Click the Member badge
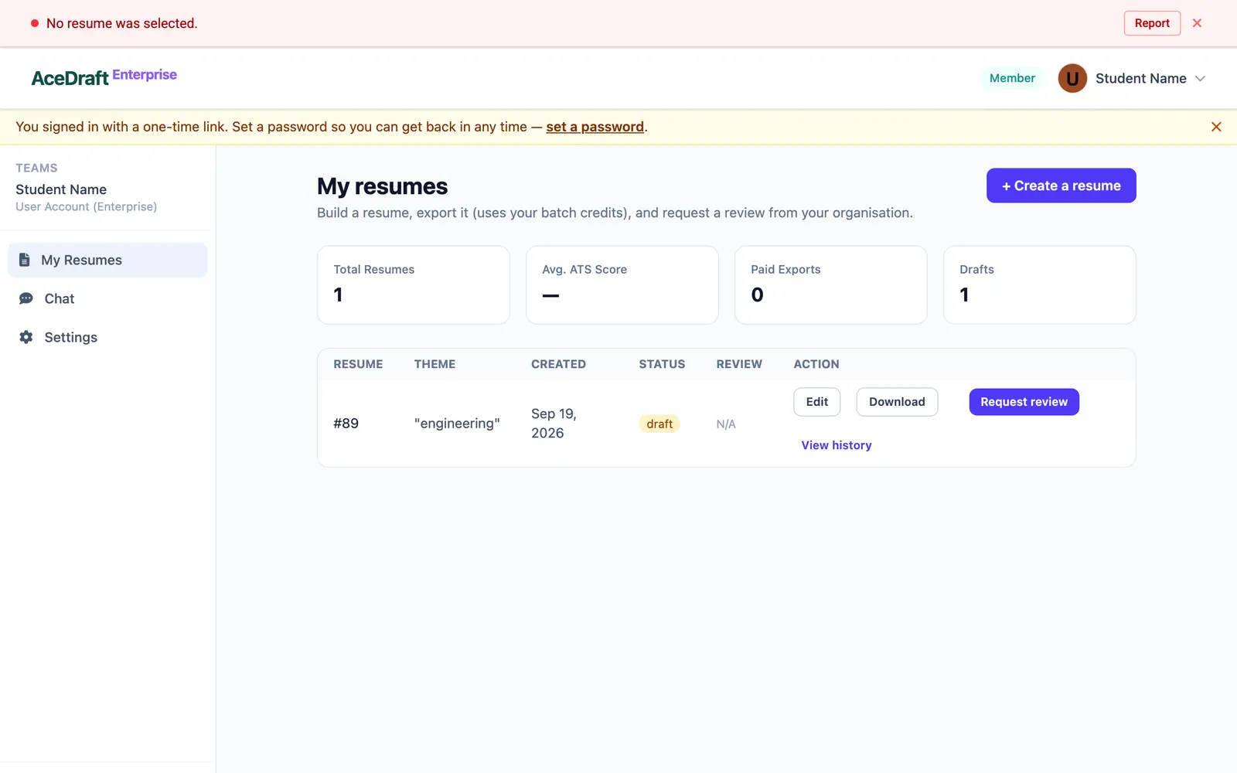This screenshot has height=773, width=1237. pos(1012,78)
